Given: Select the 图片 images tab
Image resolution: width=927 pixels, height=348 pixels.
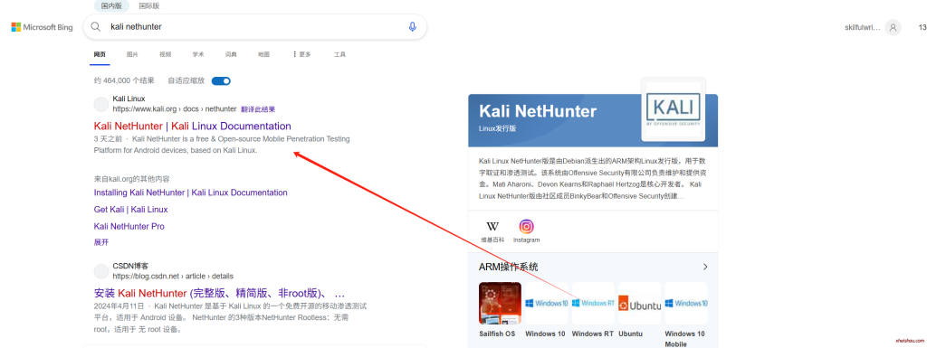Looking at the screenshot, I should 132,54.
